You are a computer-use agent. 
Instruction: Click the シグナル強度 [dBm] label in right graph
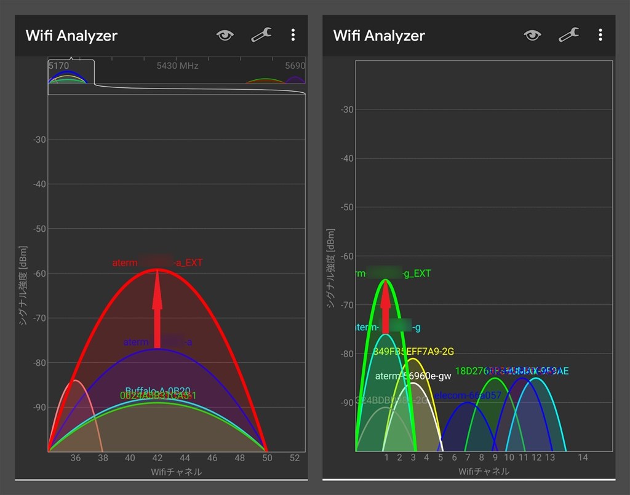(x=330, y=268)
